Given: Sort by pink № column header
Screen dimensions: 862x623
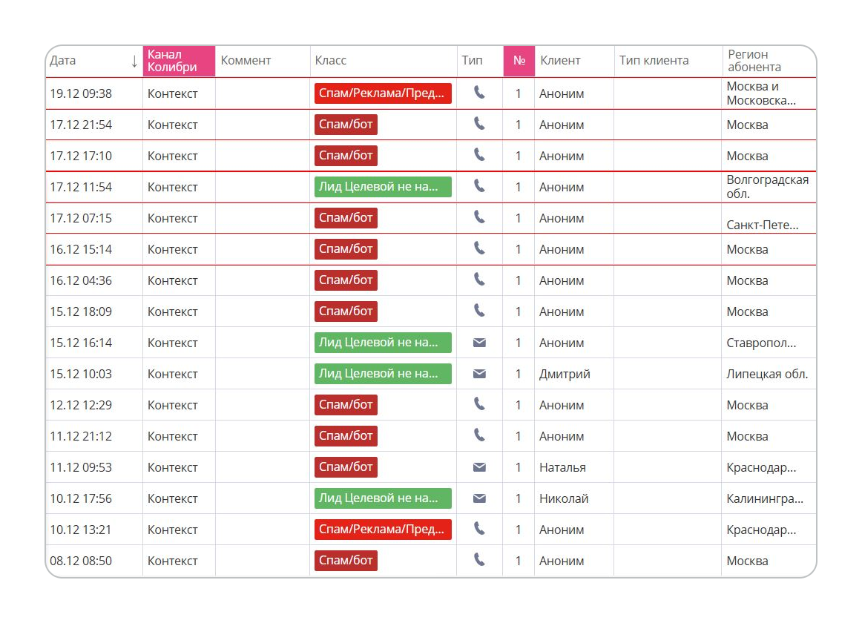Looking at the screenshot, I should click(x=519, y=61).
